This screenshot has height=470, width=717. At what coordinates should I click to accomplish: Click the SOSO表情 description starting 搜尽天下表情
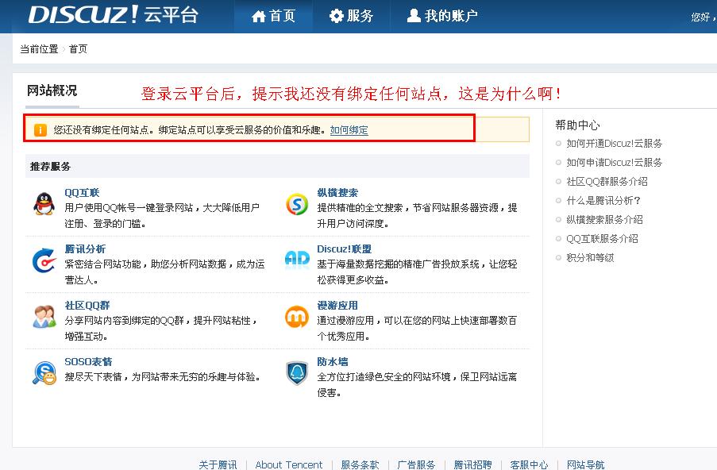point(163,377)
